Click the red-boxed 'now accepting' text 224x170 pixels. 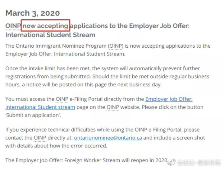(x=45, y=26)
